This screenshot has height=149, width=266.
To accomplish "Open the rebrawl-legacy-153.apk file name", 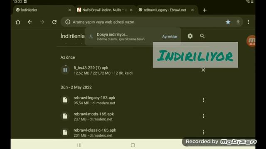I will (x=94, y=98).
